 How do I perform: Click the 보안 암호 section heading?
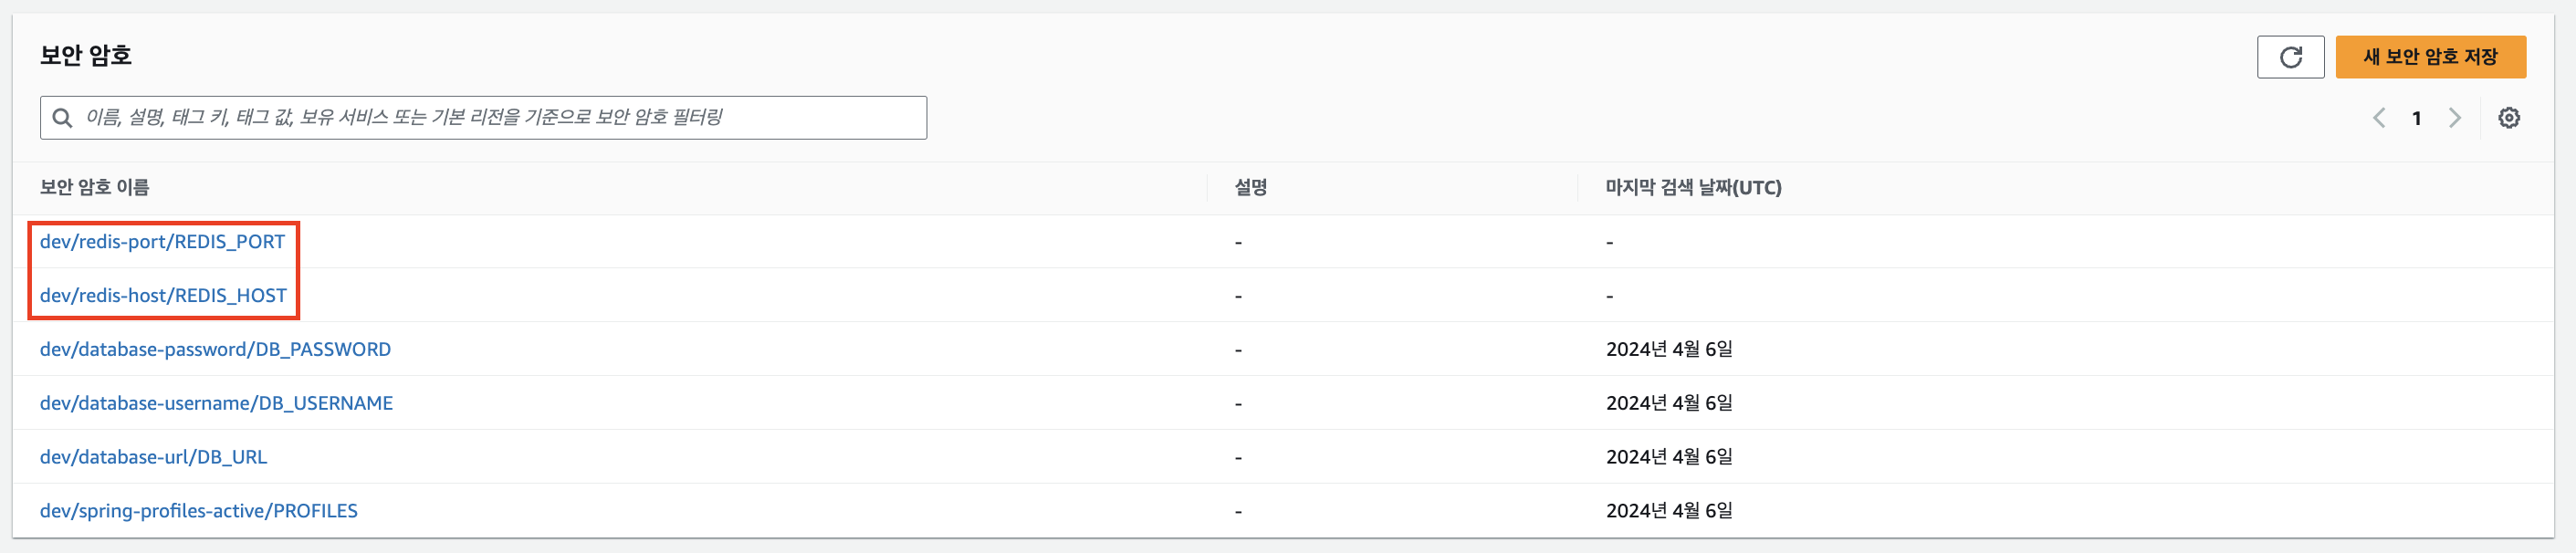[86, 56]
